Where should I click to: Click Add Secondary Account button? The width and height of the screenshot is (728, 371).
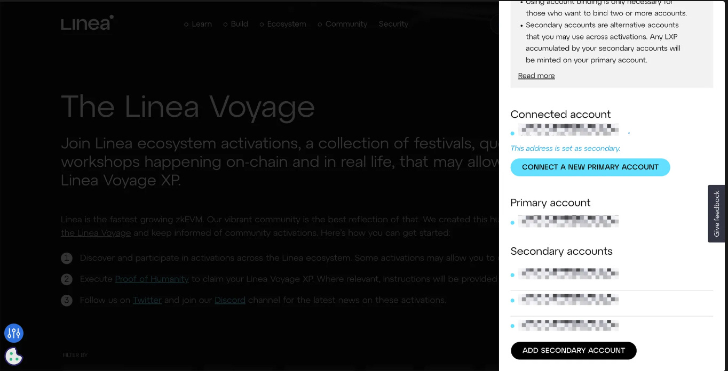(x=574, y=350)
